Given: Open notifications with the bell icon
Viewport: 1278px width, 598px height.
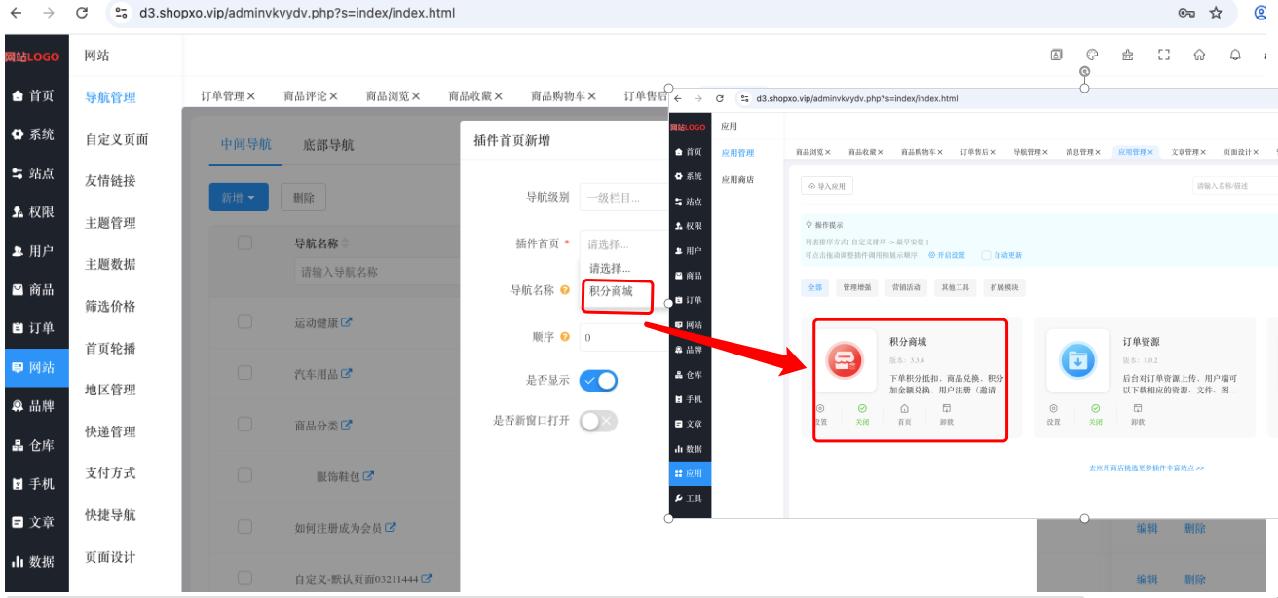Looking at the screenshot, I should (x=1235, y=56).
